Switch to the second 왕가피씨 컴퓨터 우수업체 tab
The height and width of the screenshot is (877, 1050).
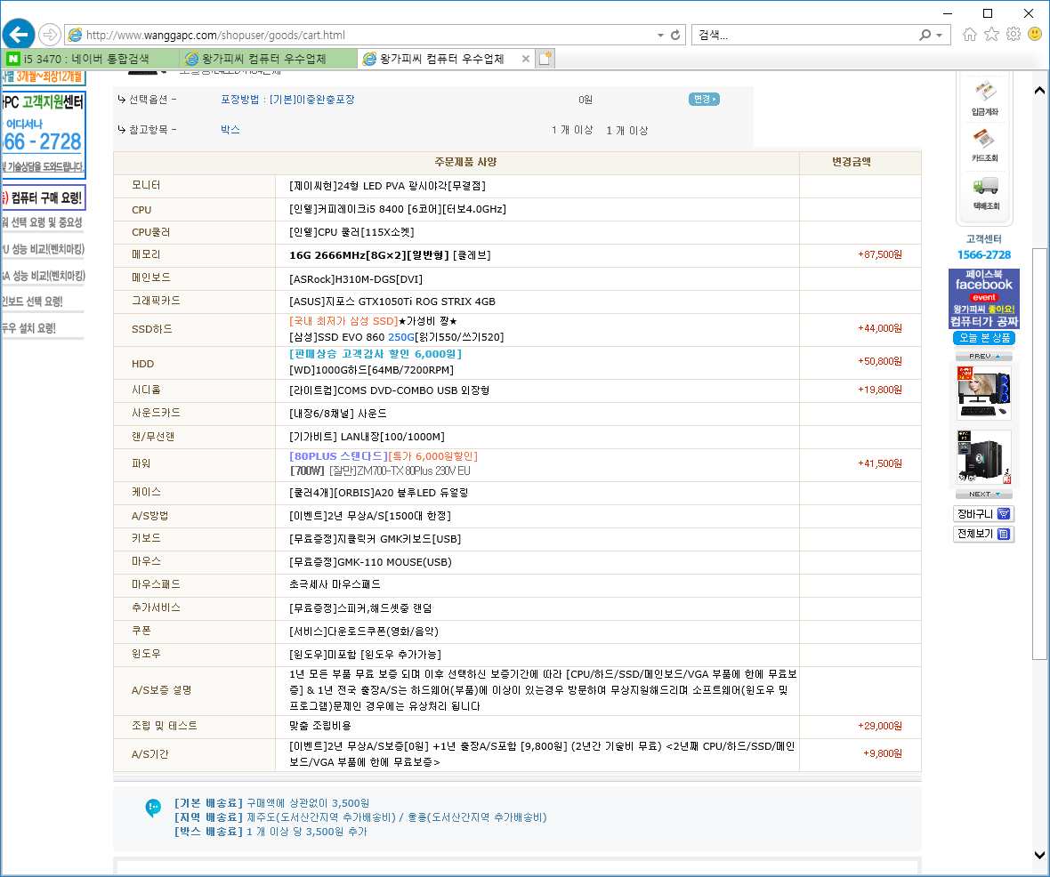click(269, 59)
